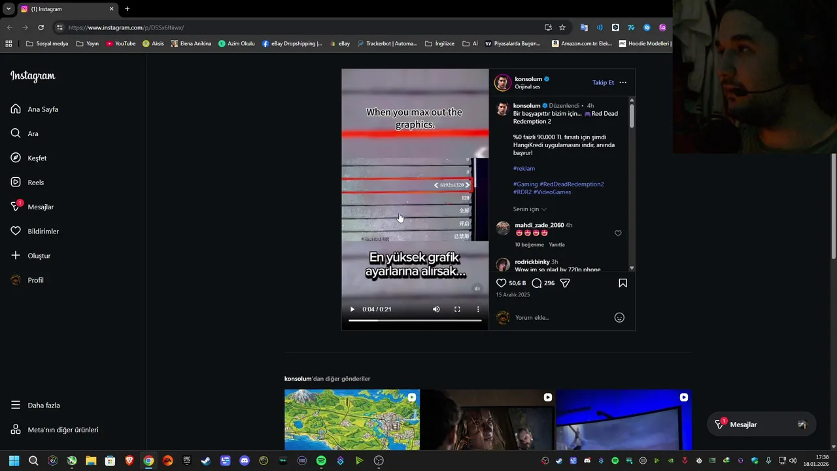Open Bildirimler notifications
Image resolution: width=837 pixels, height=471 pixels.
pyautogui.click(x=35, y=232)
